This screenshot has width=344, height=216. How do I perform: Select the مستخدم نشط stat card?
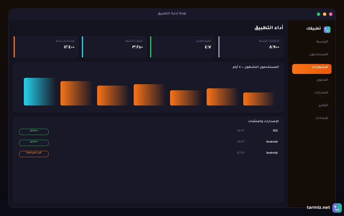46,47
